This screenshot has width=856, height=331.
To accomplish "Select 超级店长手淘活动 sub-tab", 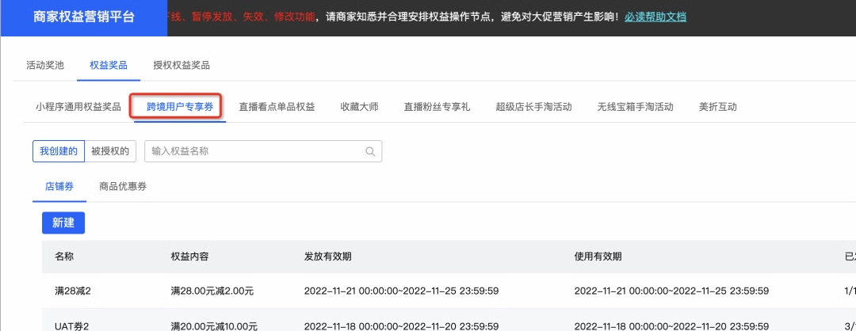I will coord(533,107).
